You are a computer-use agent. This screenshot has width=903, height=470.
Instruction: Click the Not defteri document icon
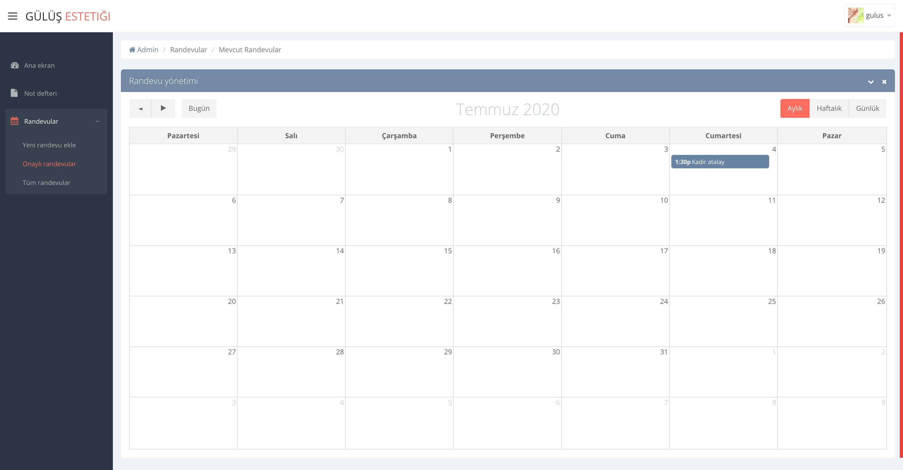coord(14,93)
